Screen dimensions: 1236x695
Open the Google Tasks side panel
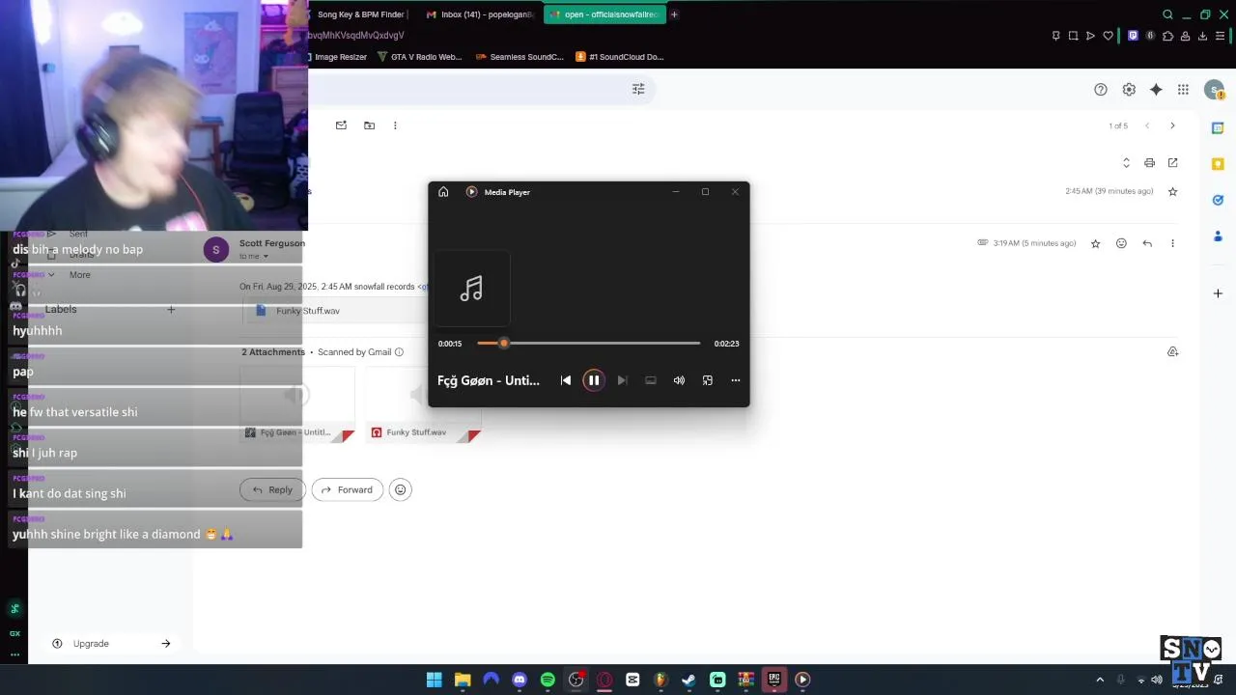(x=1218, y=200)
